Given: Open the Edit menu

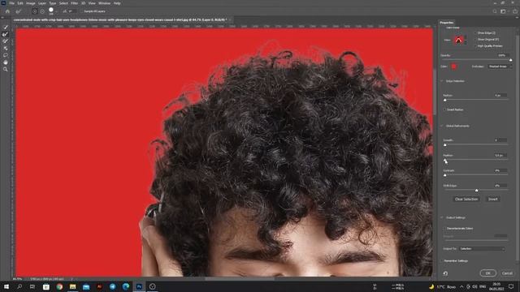Looking at the screenshot, I should pyautogui.click(x=20, y=3).
